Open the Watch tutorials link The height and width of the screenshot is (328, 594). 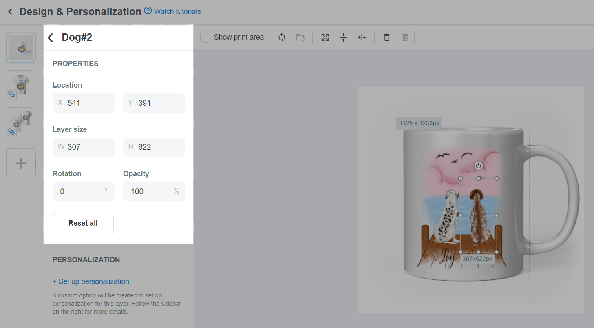point(177,11)
